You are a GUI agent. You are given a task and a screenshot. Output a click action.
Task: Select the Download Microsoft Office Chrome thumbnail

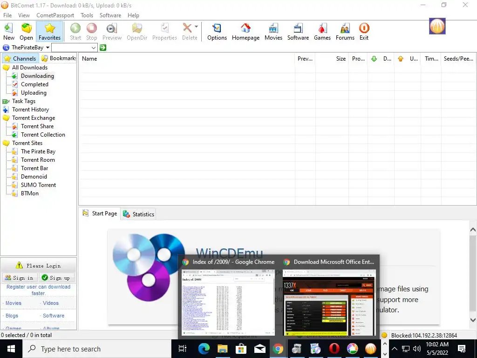329,302
